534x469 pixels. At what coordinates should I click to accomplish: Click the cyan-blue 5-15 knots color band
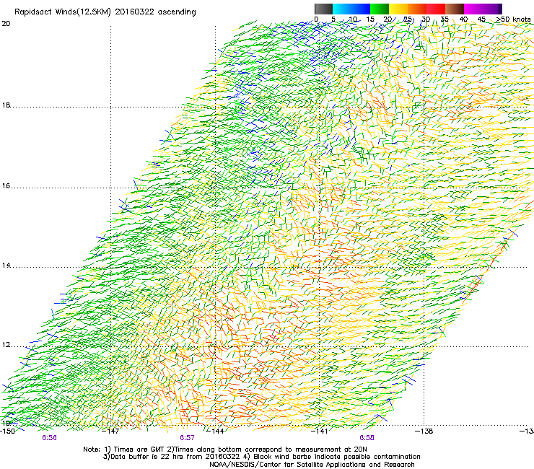pos(351,9)
